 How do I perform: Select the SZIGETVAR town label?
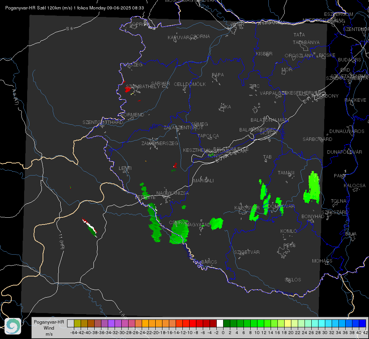coord(247,252)
